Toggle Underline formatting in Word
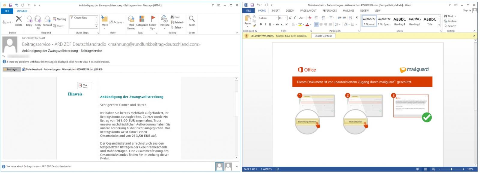Screen dimensions: 480x173 point(270,25)
